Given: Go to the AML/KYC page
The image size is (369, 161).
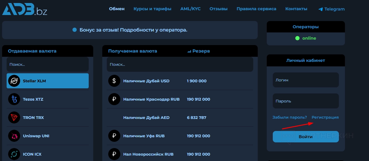Looking at the screenshot, I should [x=190, y=9].
